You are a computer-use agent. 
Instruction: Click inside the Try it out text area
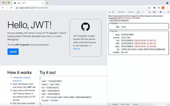click(73, 90)
